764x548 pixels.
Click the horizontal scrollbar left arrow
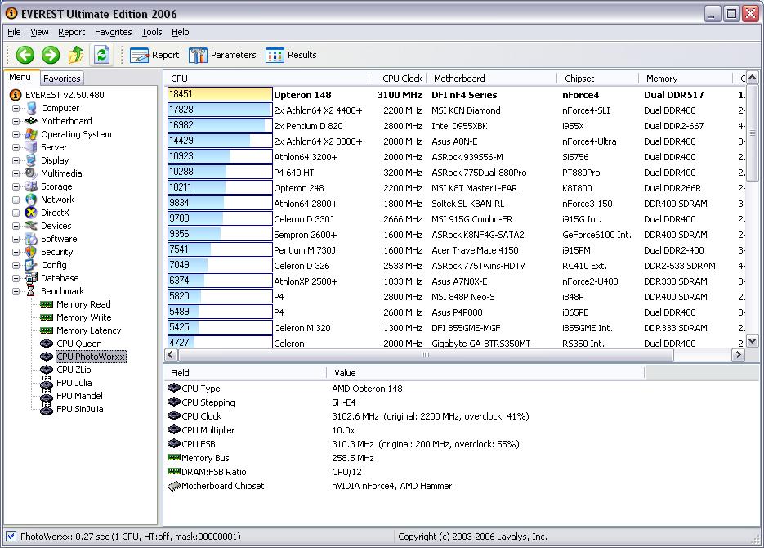pyautogui.click(x=171, y=355)
